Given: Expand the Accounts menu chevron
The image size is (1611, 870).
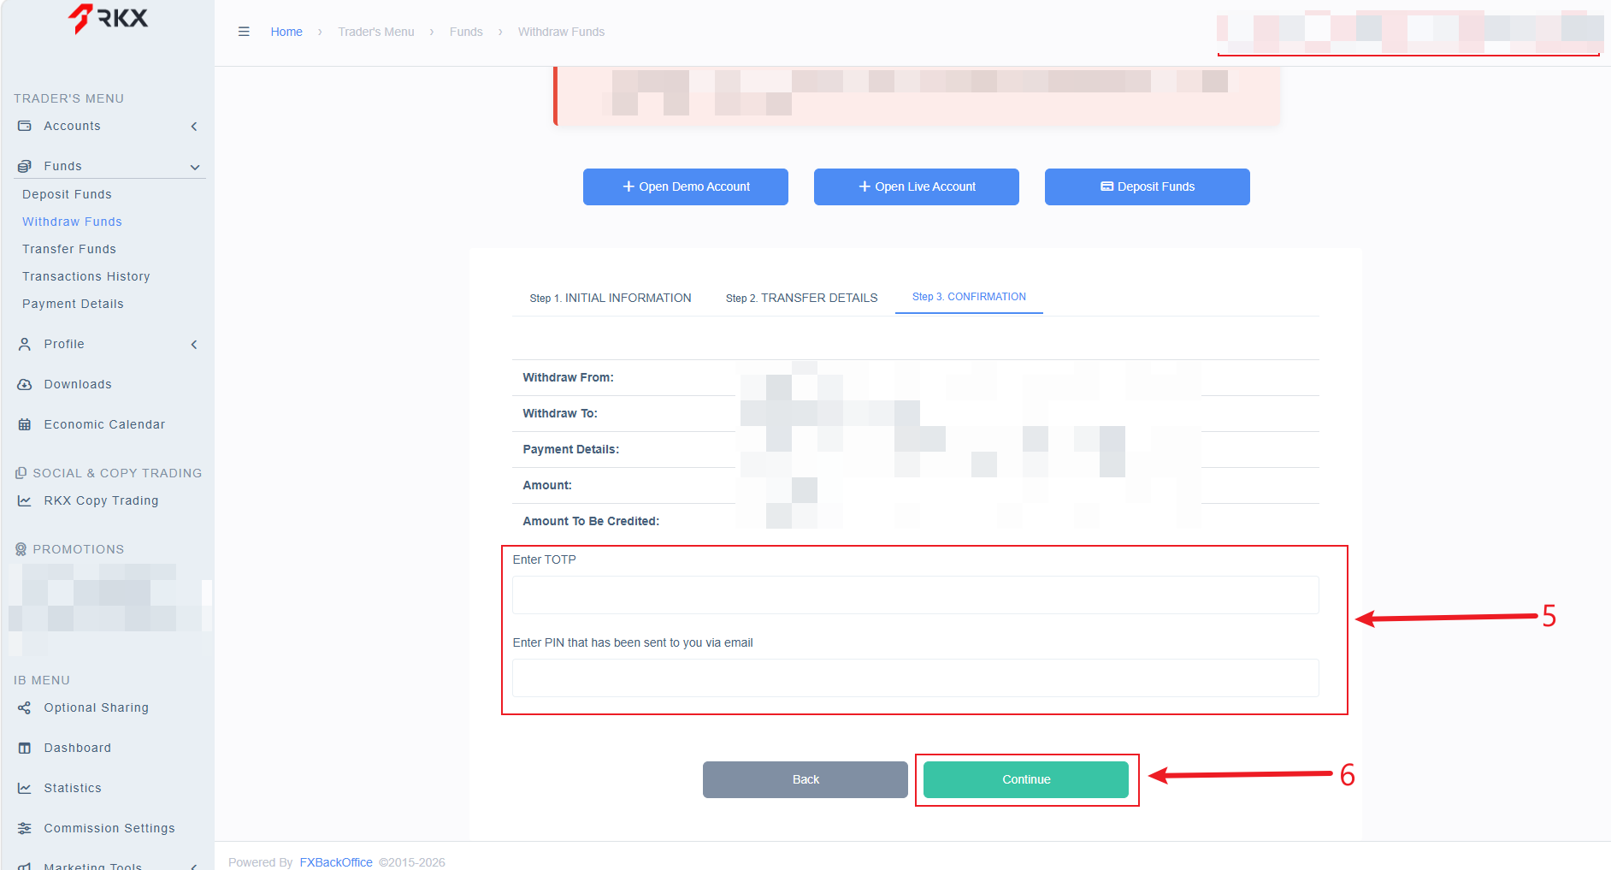Looking at the screenshot, I should point(194,127).
